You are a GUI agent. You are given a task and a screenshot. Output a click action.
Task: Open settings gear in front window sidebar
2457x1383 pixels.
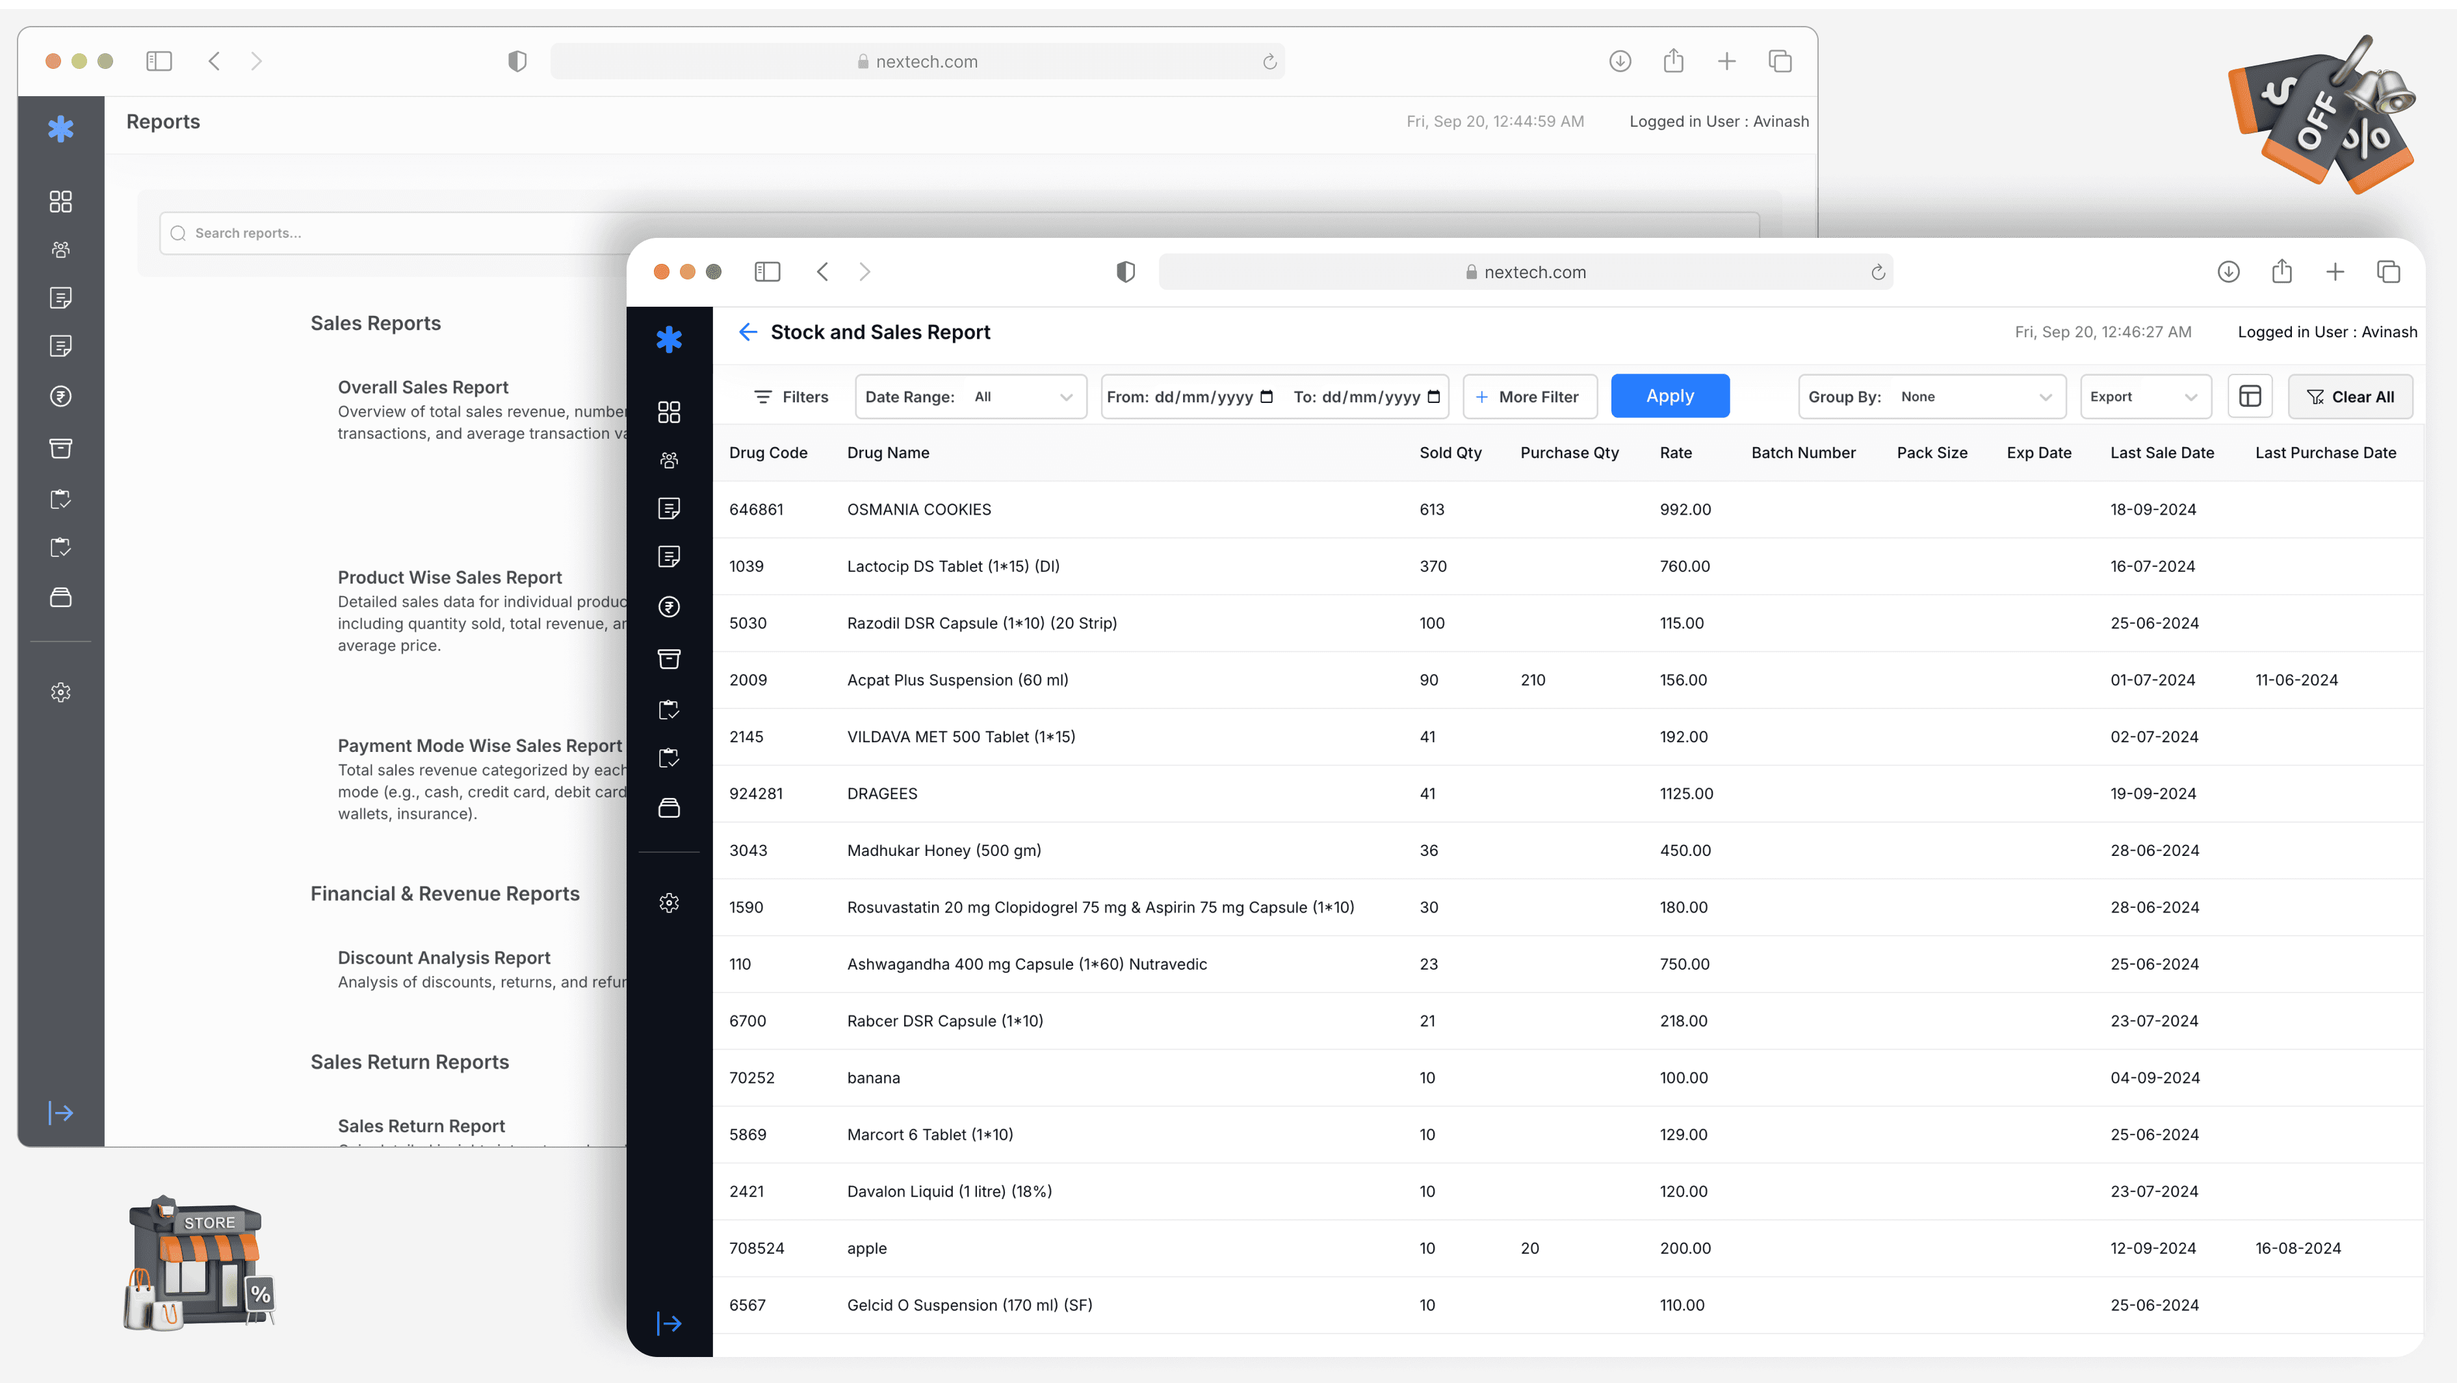[x=669, y=902]
